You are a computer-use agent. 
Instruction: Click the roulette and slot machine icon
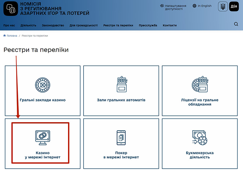[x=200, y=84]
